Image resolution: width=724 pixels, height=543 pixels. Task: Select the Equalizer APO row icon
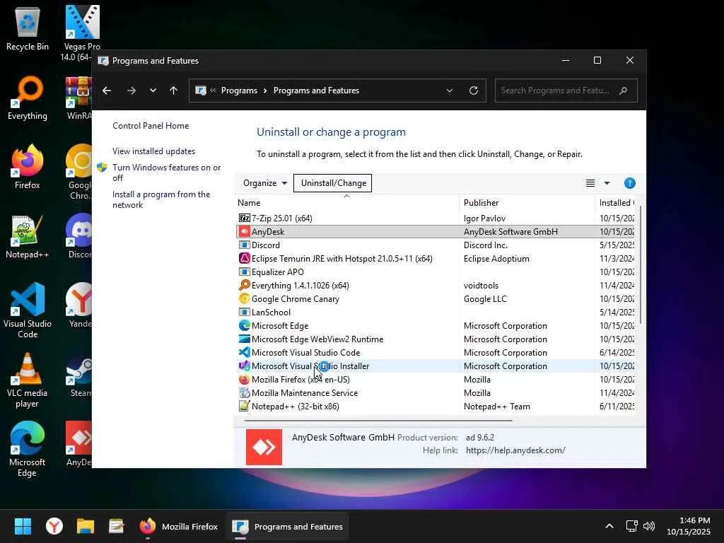(x=244, y=271)
